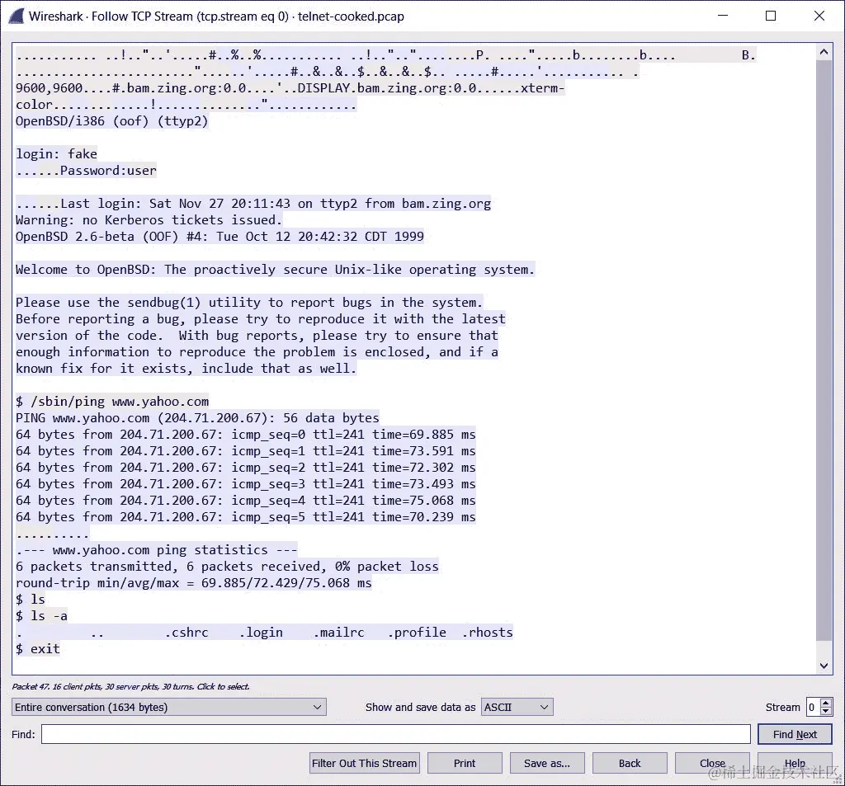Click the '$ /sbin/ping www.yahoo.com' command line
845x786 pixels.
click(112, 402)
